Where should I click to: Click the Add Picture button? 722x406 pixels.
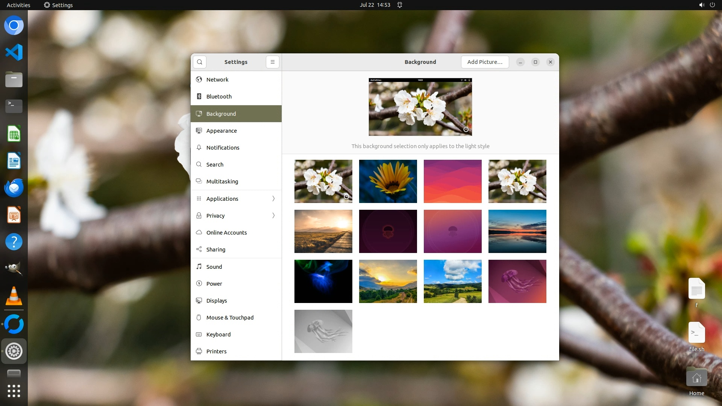click(485, 62)
